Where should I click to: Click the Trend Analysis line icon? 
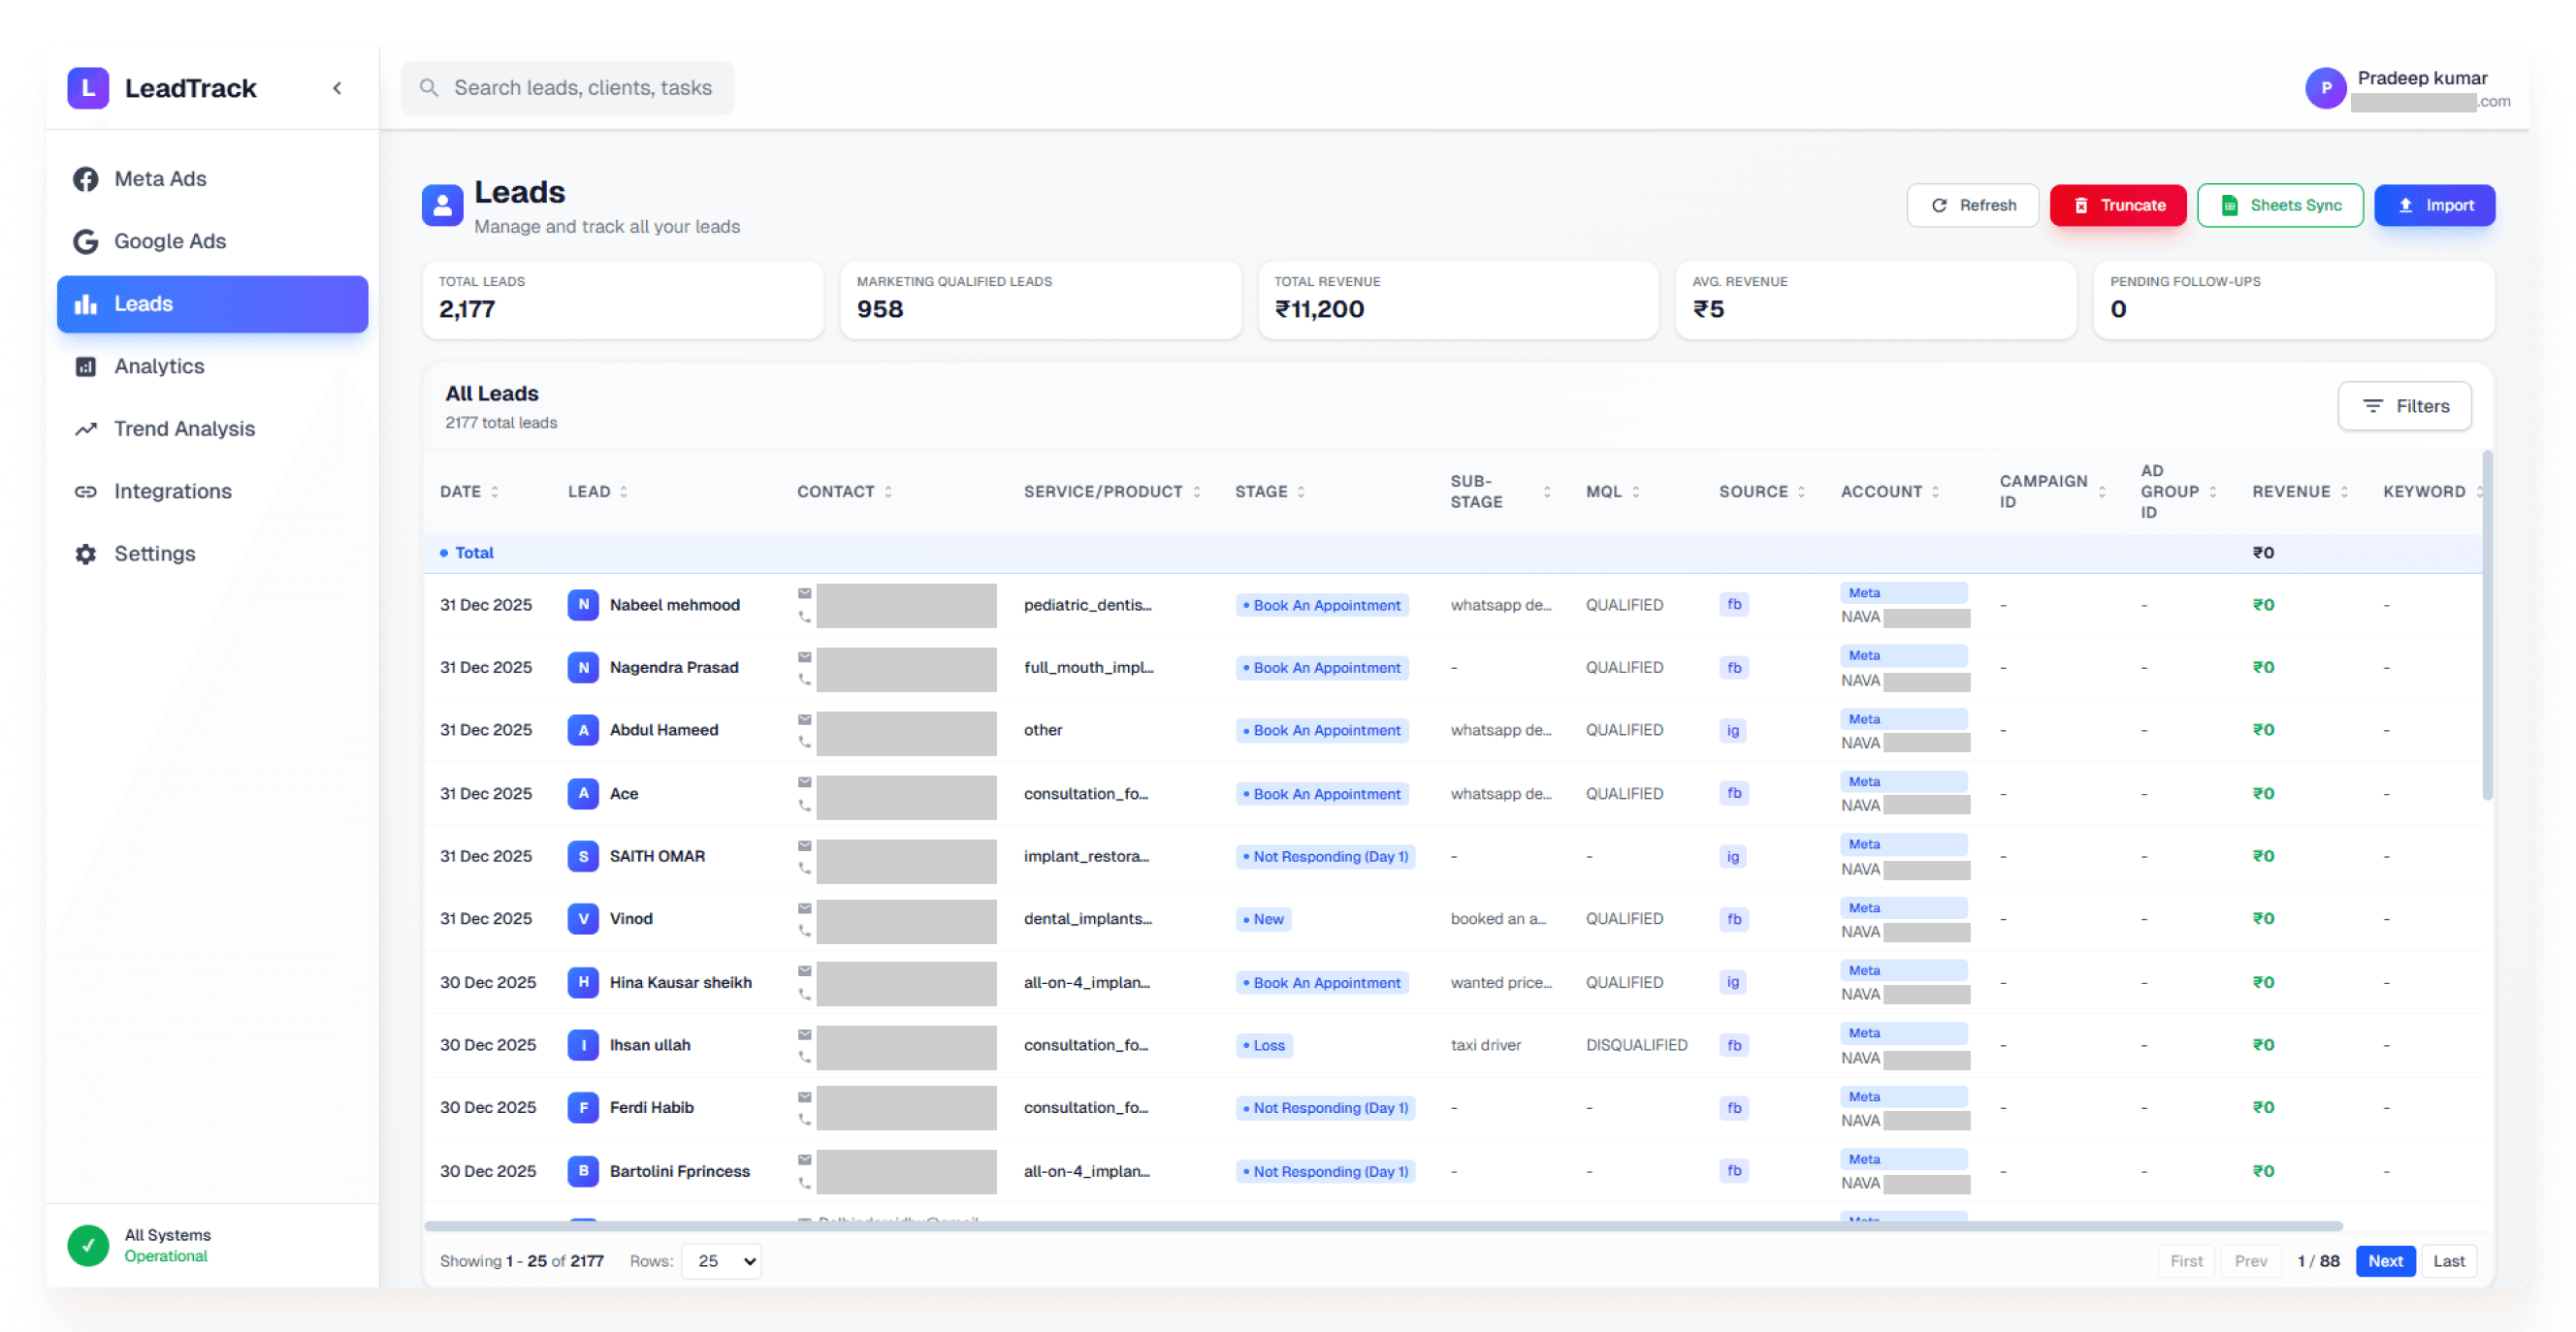point(86,428)
